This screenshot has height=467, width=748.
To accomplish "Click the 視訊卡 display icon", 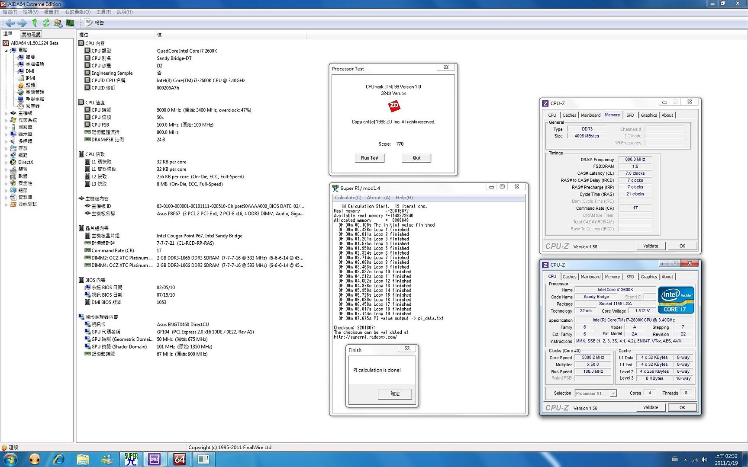I will 87,324.
